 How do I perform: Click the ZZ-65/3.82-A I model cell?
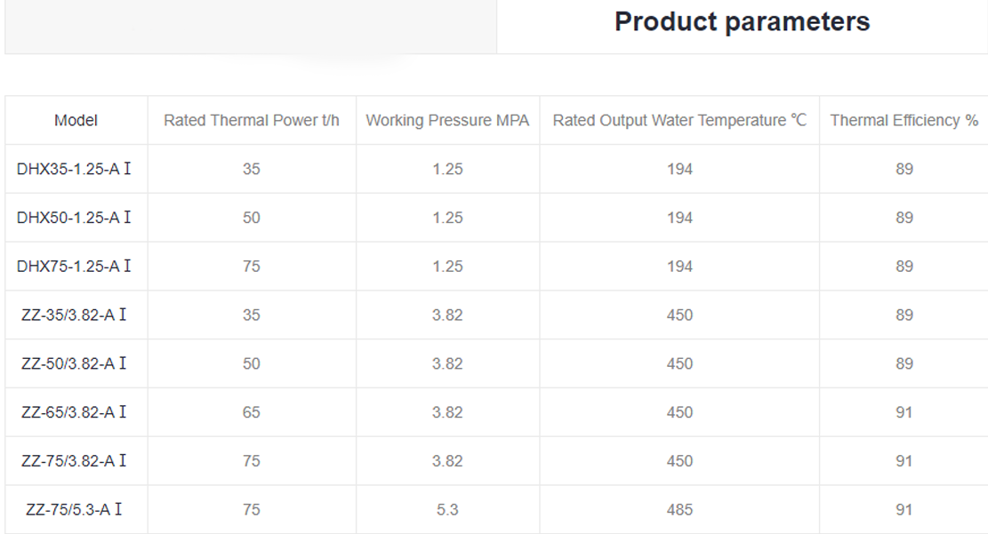point(74,412)
